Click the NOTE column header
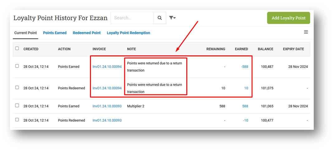The image size is (334, 150). point(131,49)
